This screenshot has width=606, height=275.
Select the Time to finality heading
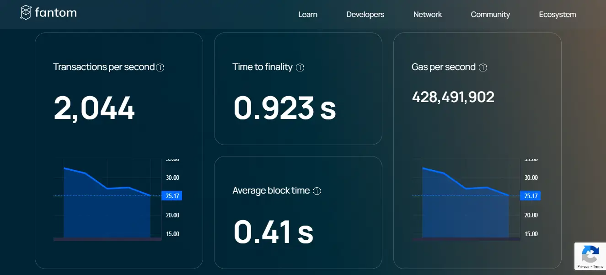click(x=263, y=67)
